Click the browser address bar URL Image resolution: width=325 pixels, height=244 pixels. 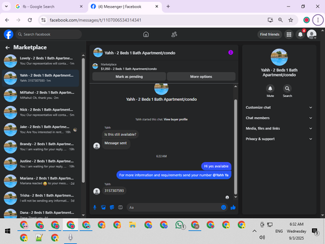[x=96, y=20]
